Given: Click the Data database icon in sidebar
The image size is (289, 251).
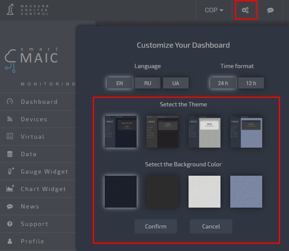Looking at the screenshot, I should [x=10, y=154].
